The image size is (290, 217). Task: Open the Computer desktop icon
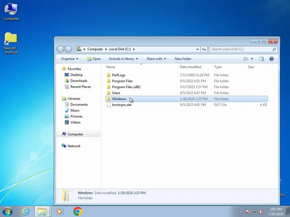(11, 12)
